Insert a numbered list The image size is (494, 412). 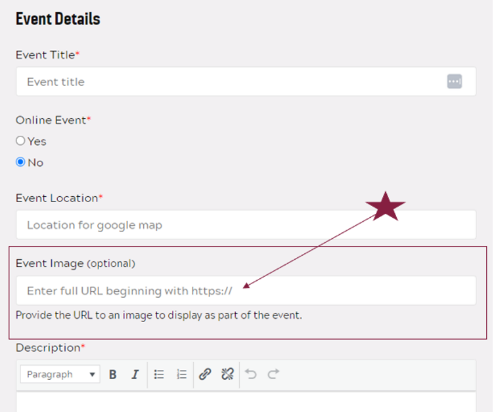(x=181, y=374)
